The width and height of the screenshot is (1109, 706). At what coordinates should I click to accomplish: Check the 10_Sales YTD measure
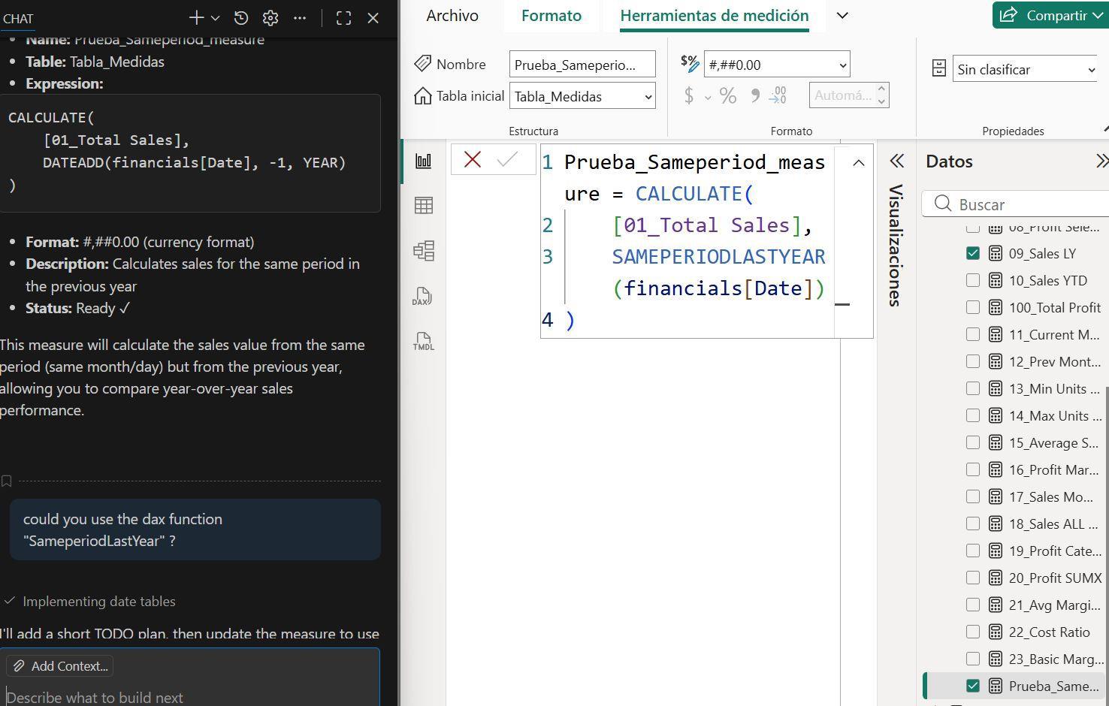pos(973,280)
